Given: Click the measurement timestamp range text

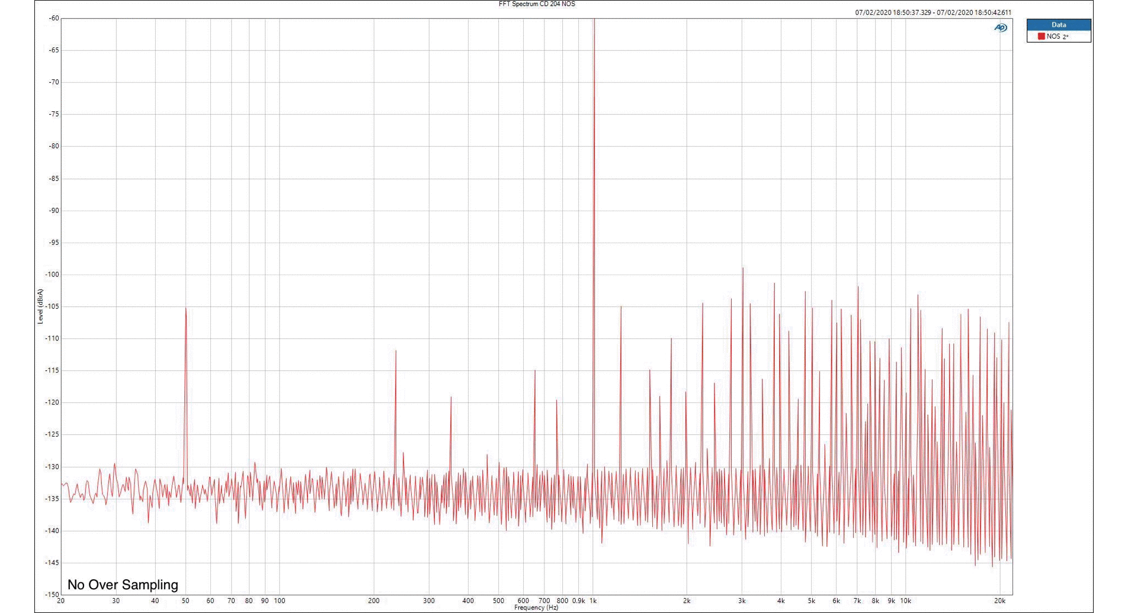Looking at the screenshot, I should coord(932,12).
